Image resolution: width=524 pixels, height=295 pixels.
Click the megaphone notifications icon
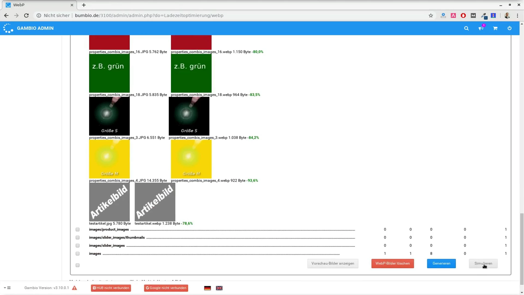(481, 28)
